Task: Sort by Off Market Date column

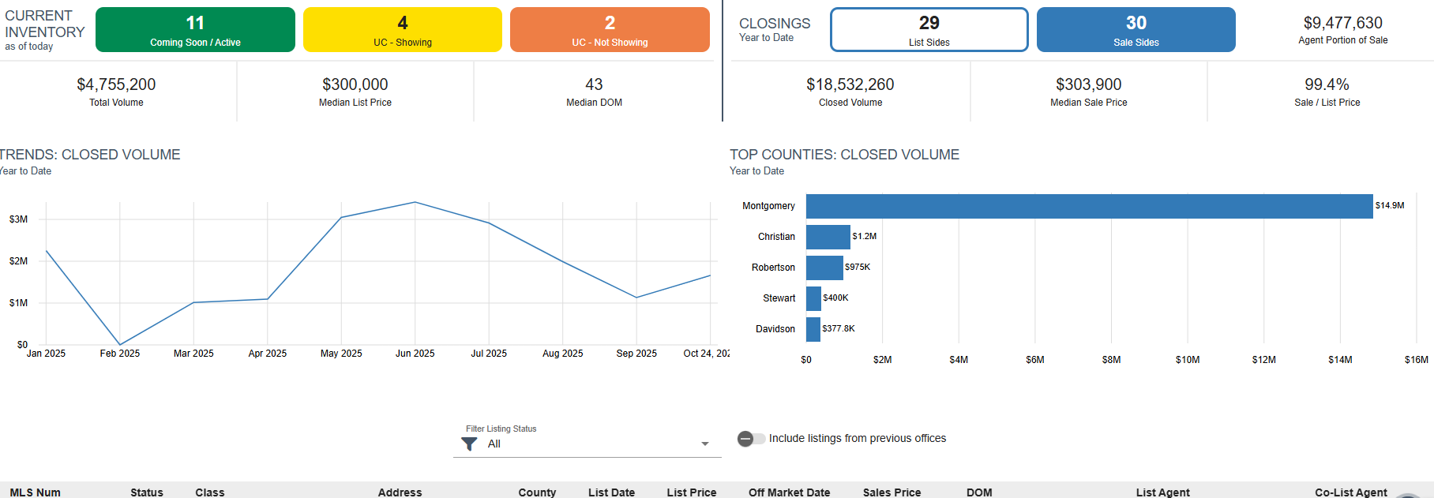Action: [x=789, y=492]
